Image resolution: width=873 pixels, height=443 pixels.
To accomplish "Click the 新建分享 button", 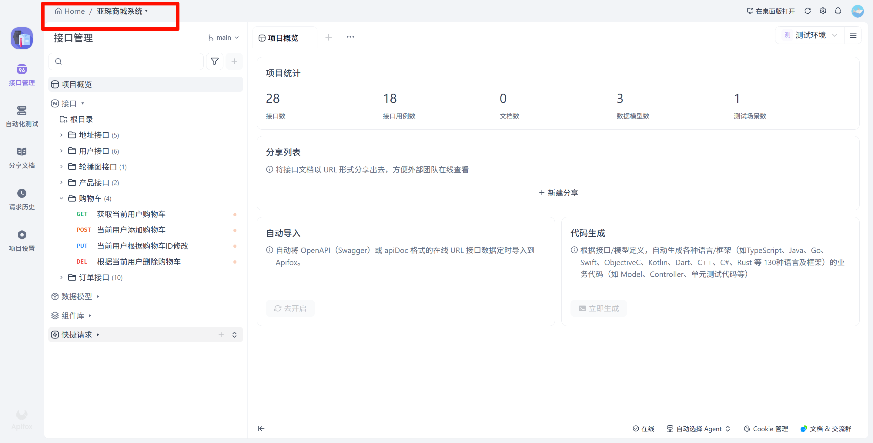I will coord(558,193).
